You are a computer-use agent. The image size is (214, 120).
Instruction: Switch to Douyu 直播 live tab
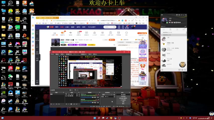62,27
